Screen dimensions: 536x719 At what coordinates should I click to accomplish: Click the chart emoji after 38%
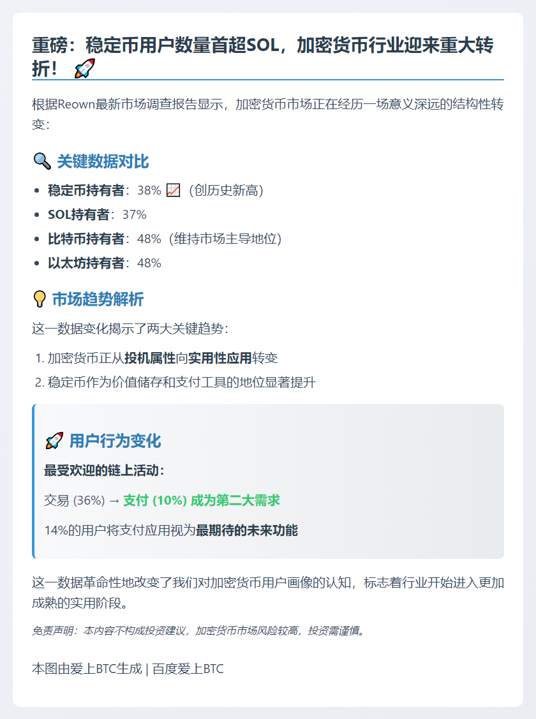(174, 190)
